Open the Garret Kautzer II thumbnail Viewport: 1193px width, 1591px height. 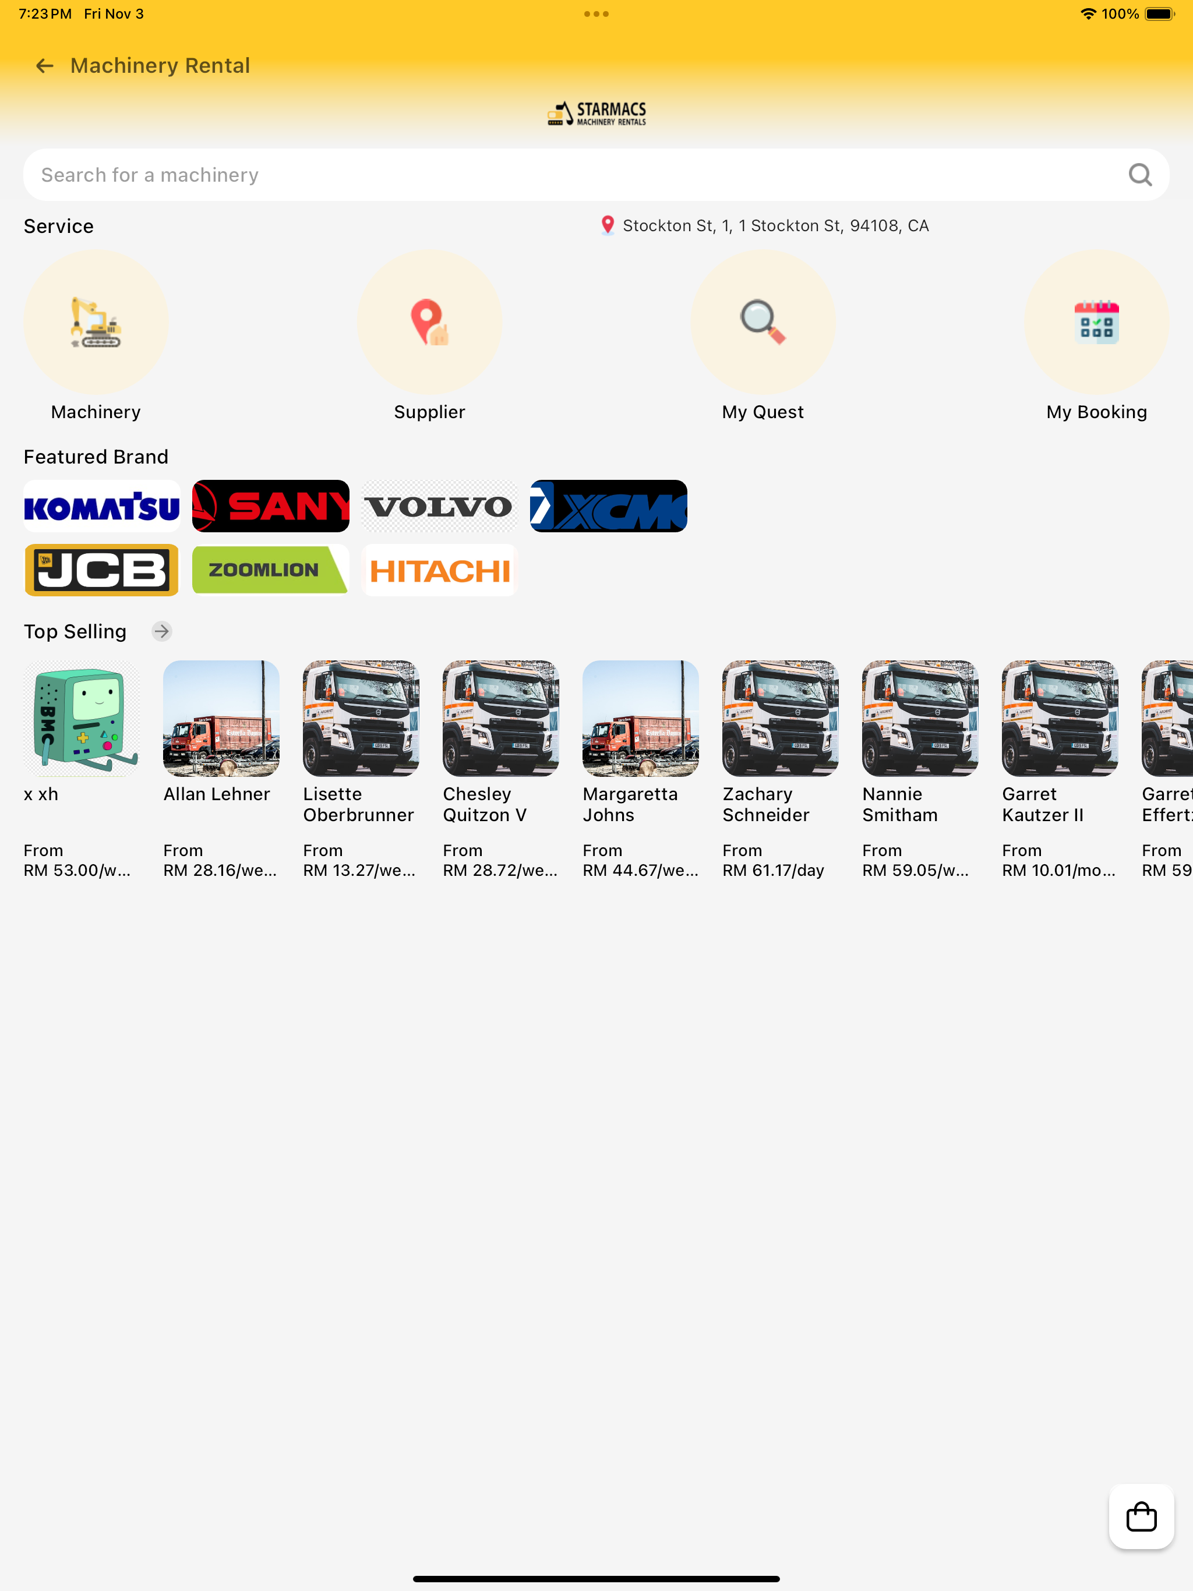(x=1060, y=719)
